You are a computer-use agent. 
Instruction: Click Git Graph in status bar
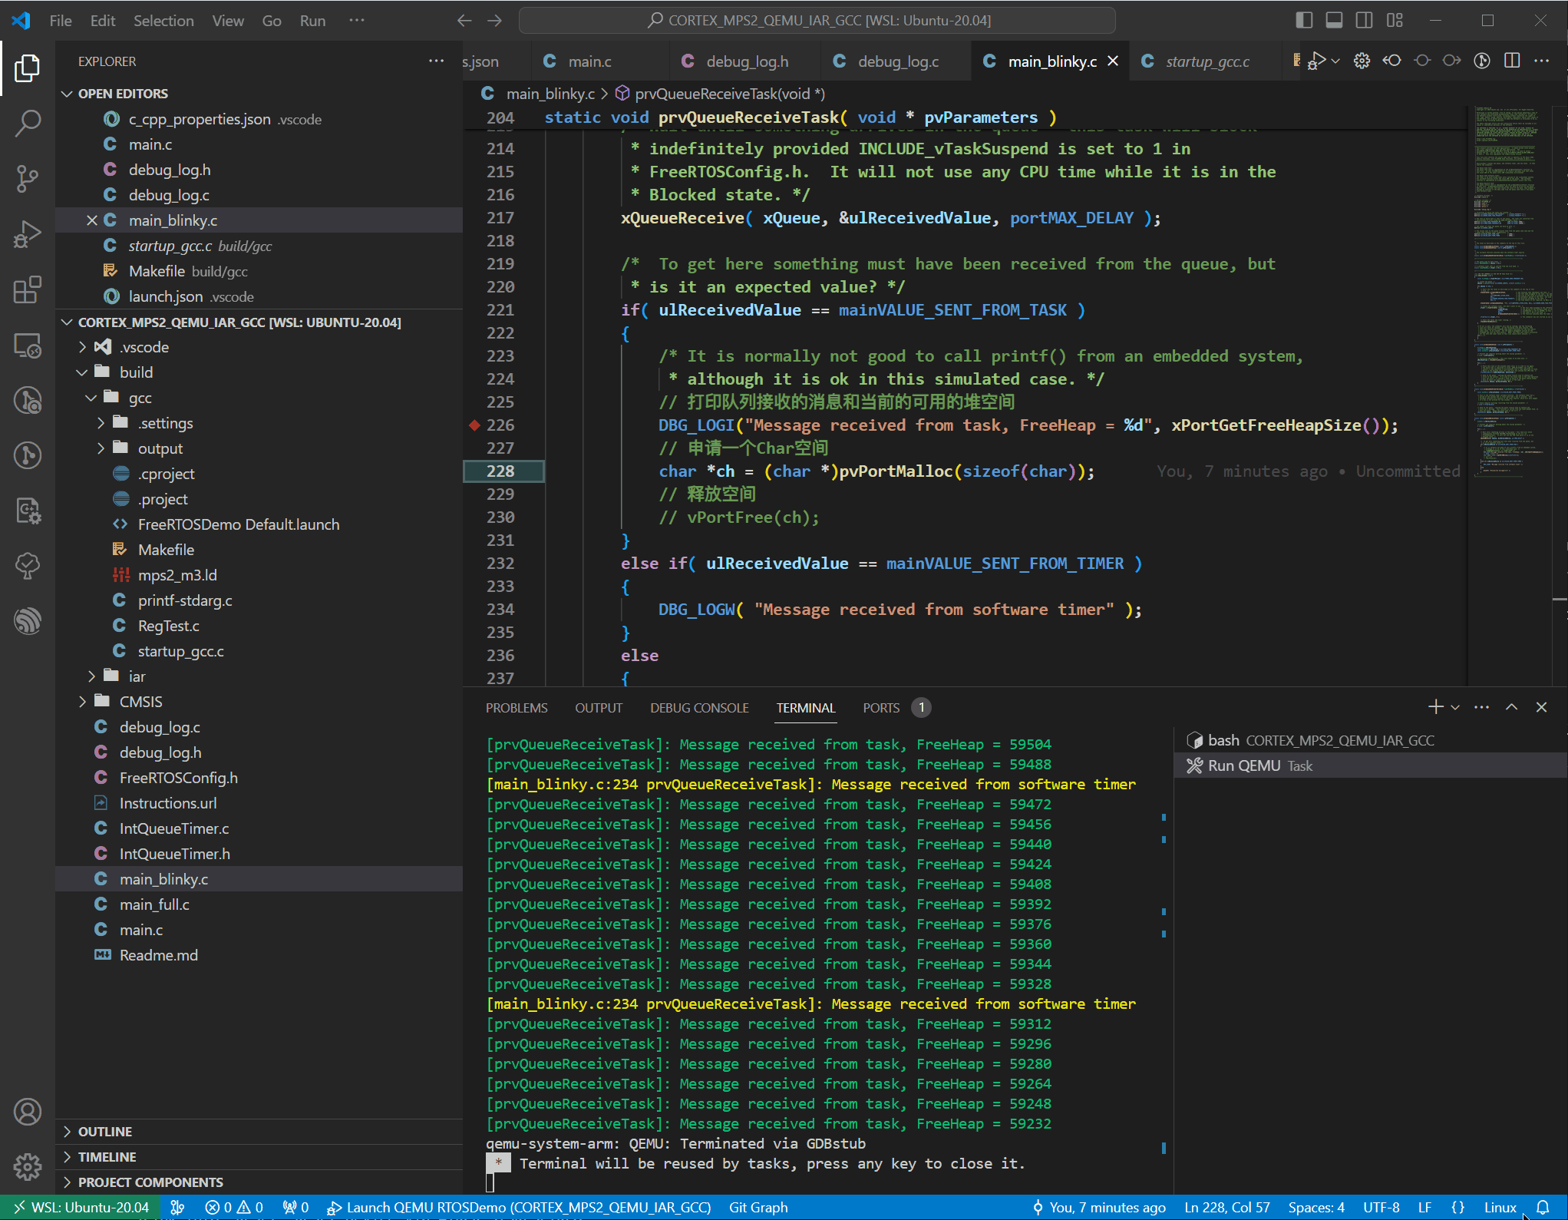coord(758,1207)
